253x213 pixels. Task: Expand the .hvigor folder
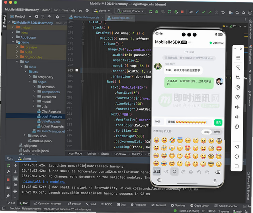(x=13, y=27)
